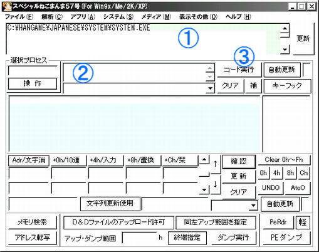Select C:¥HANGAME¥JAPANESE¥SYSTEM¥SYSTEM.EXE entry
This screenshot has height=252, width=319.
pyautogui.click(x=78, y=28)
